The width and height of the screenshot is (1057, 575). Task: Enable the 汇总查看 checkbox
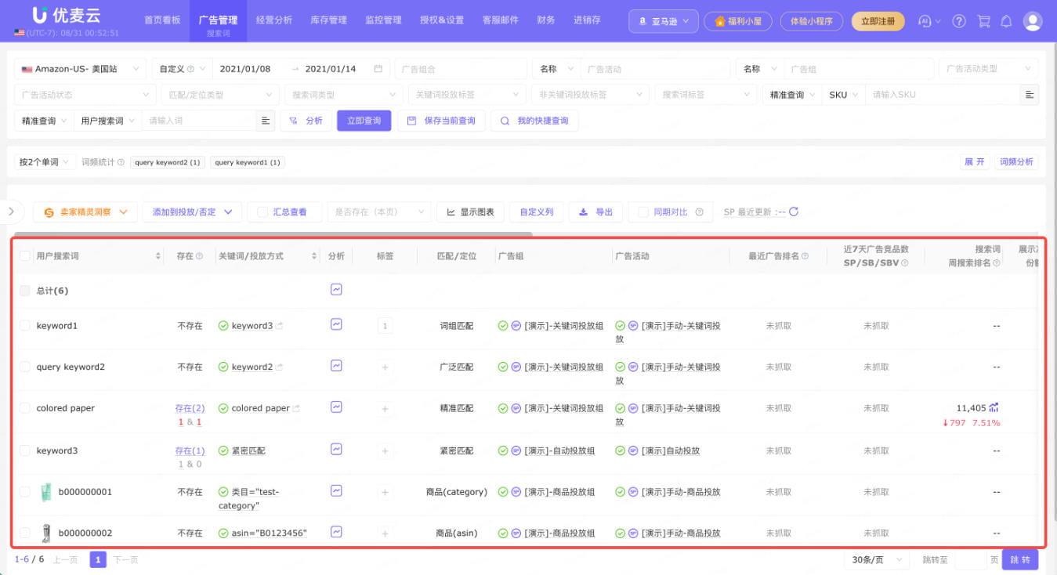coord(262,212)
